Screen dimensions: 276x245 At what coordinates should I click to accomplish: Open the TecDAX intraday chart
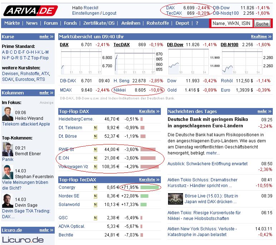pyautogui.click(x=135, y=62)
